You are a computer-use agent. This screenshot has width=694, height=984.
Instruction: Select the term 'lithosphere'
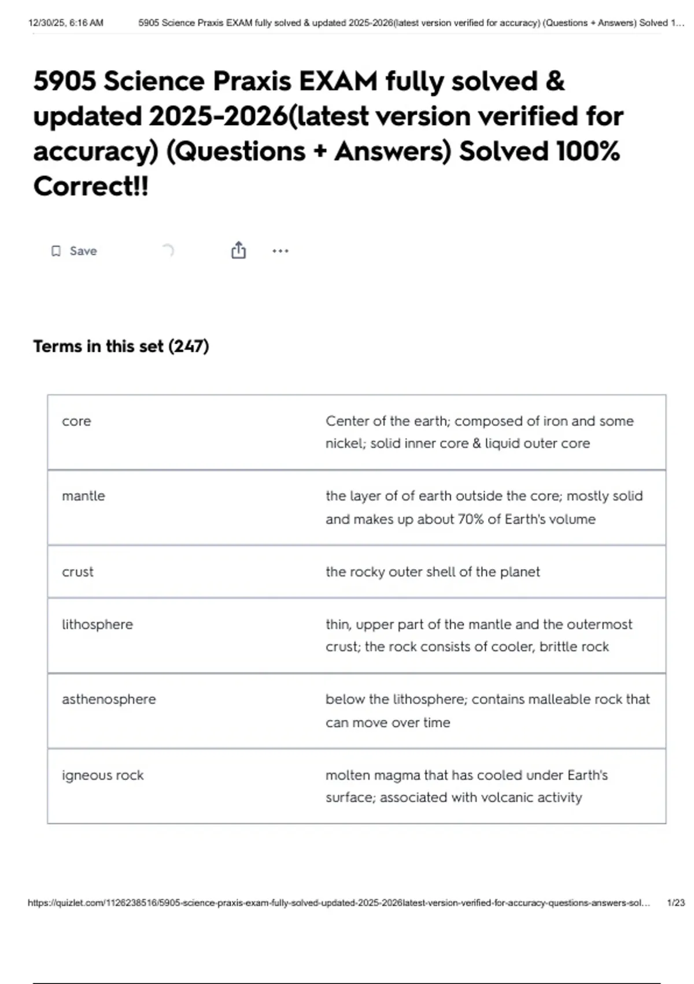pos(97,625)
